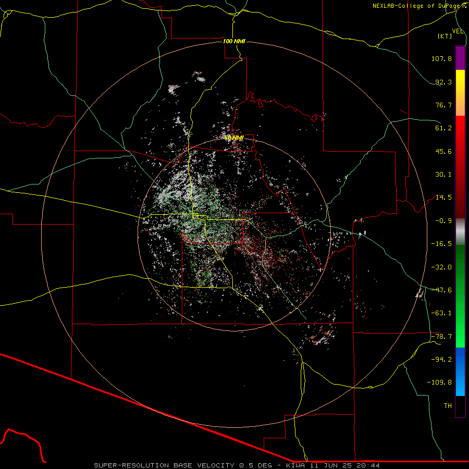Viewport: 469px width, 469px height.
Task: Pick the purple band on the velocity scale
Action: [x=460, y=58]
